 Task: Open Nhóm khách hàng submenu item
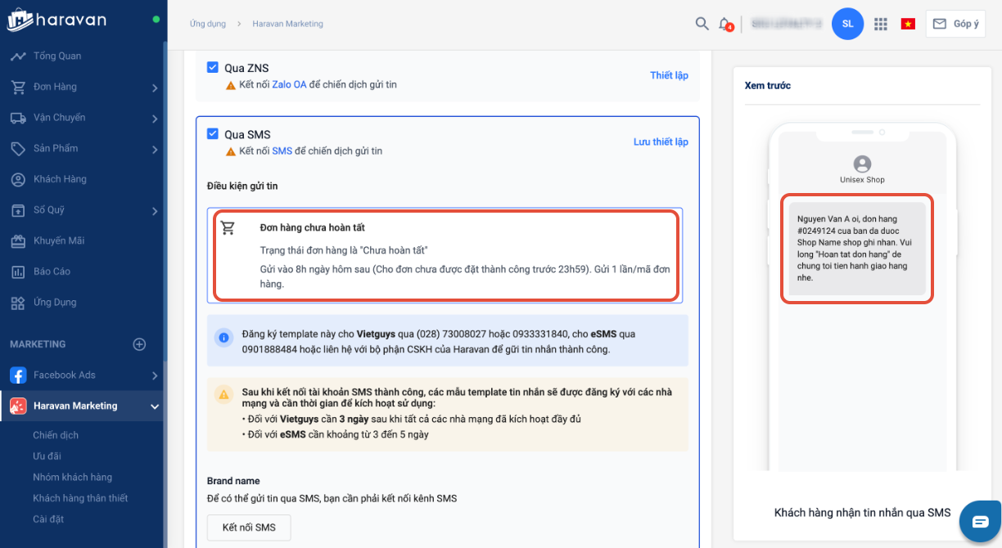(x=72, y=477)
